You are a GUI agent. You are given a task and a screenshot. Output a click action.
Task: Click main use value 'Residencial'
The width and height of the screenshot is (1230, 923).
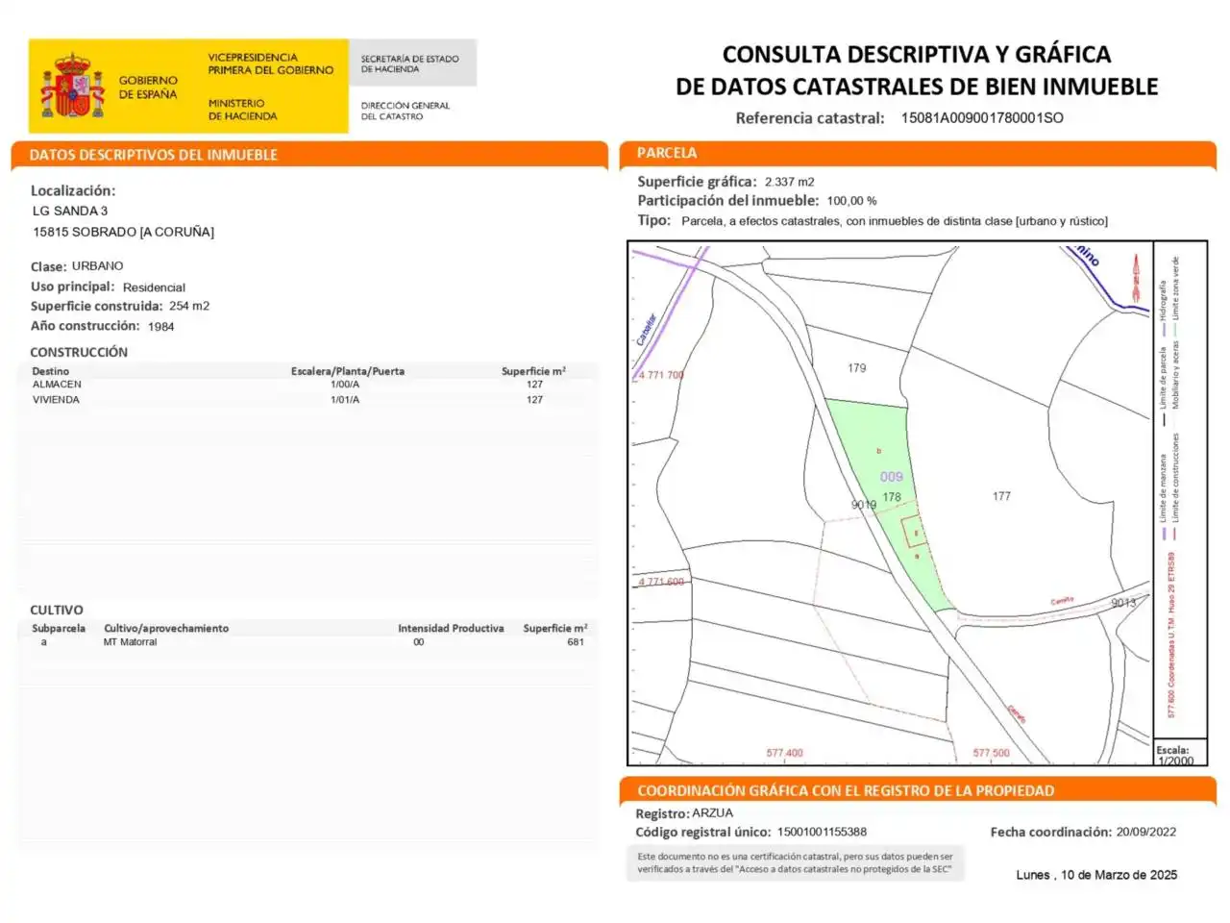pyautogui.click(x=154, y=287)
